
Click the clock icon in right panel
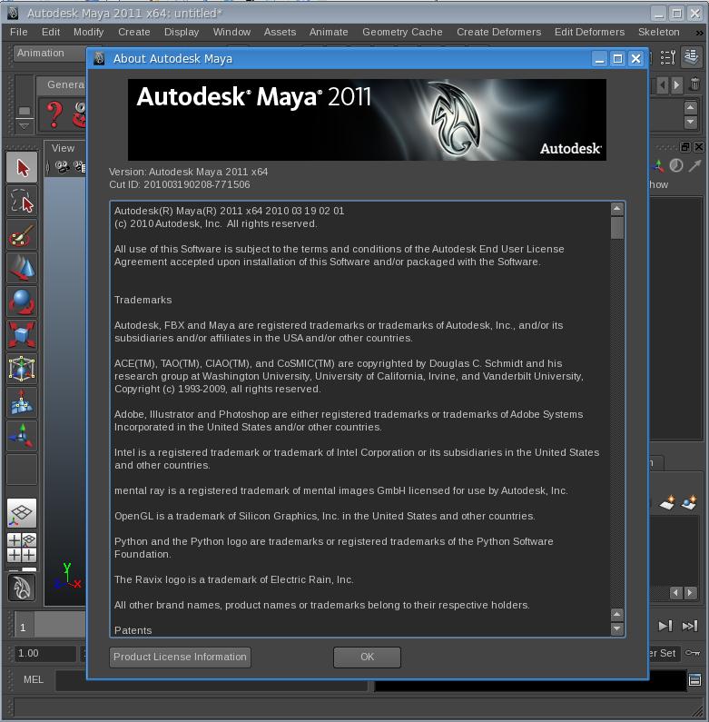click(x=675, y=165)
